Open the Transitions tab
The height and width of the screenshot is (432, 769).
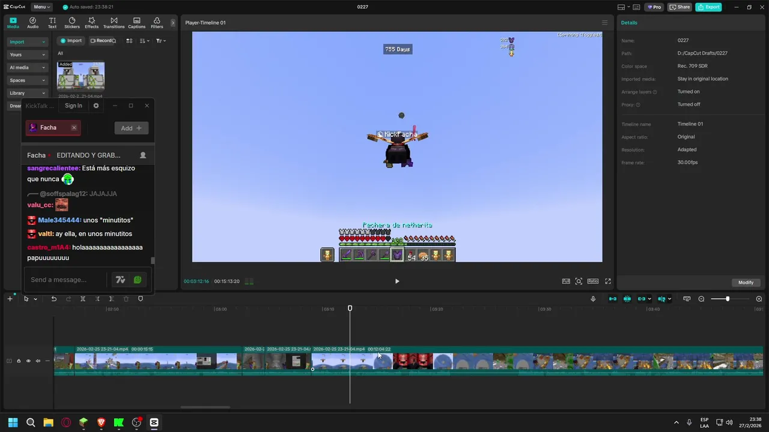pyautogui.click(x=114, y=23)
